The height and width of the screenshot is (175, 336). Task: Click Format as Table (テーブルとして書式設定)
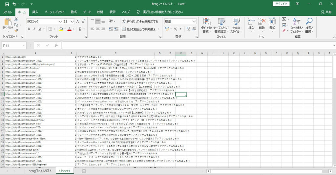221,25
